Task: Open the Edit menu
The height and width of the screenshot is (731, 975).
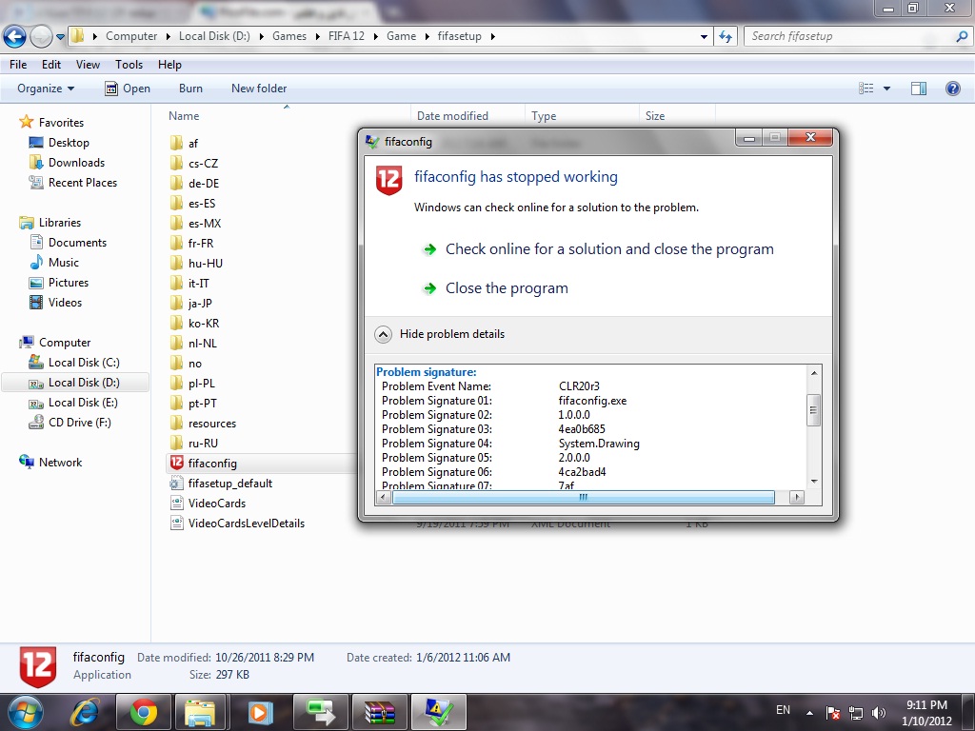Action: 51,65
